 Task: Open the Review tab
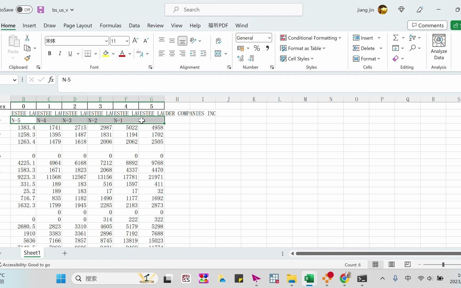point(155,25)
